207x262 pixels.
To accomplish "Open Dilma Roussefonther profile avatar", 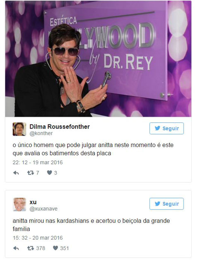I will pyautogui.click(x=19, y=129).
